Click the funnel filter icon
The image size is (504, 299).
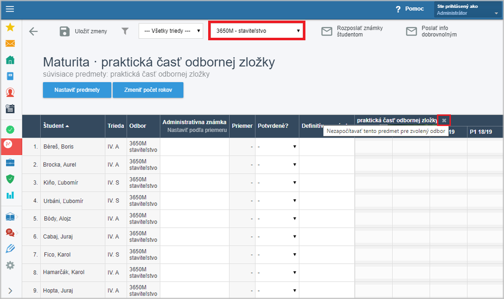pos(125,31)
